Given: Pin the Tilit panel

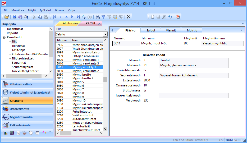Looking at the screenshot, I should coord(106,29).
